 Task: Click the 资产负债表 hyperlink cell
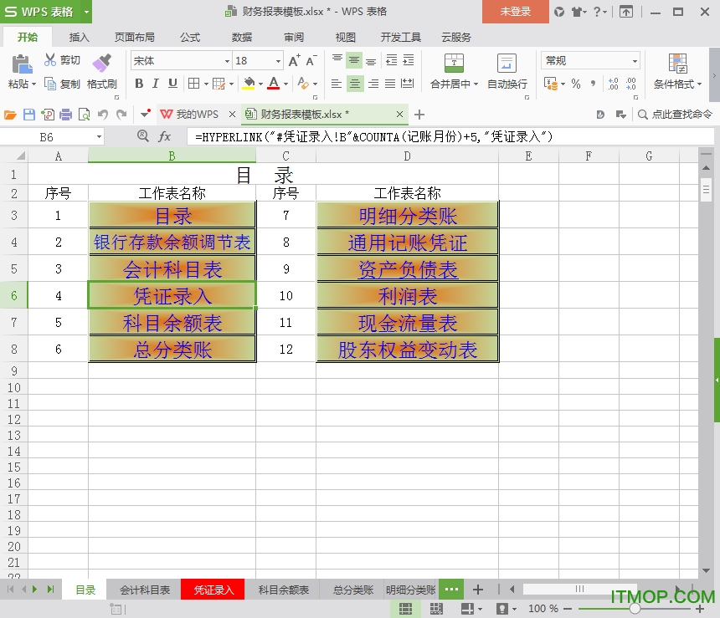coord(408,269)
